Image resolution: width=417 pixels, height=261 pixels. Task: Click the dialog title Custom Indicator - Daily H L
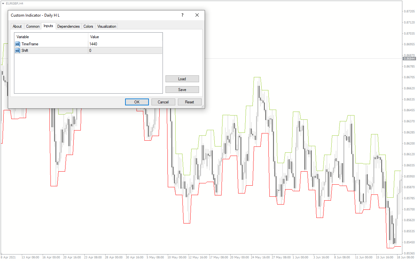pos(35,15)
